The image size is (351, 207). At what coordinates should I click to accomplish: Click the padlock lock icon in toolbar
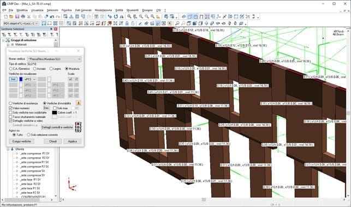[127, 23]
